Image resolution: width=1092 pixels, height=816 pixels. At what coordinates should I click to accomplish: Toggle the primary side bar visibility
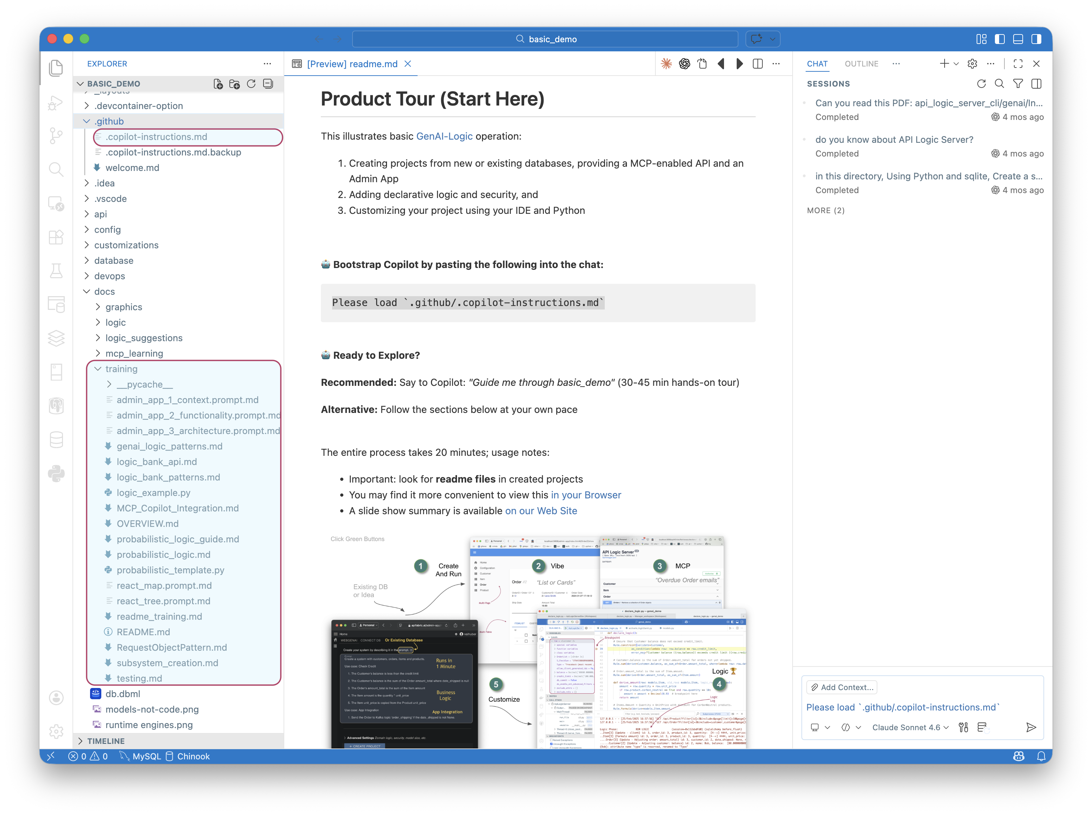tap(1000, 39)
